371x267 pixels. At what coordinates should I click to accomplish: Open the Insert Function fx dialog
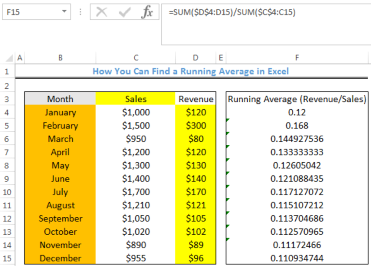tap(147, 12)
